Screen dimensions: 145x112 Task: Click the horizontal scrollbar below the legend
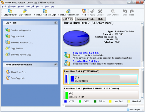point(96,105)
